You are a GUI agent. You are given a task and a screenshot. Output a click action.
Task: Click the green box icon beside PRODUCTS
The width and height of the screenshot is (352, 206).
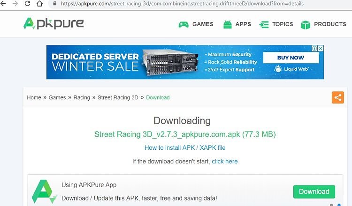[x=306, y=25]
